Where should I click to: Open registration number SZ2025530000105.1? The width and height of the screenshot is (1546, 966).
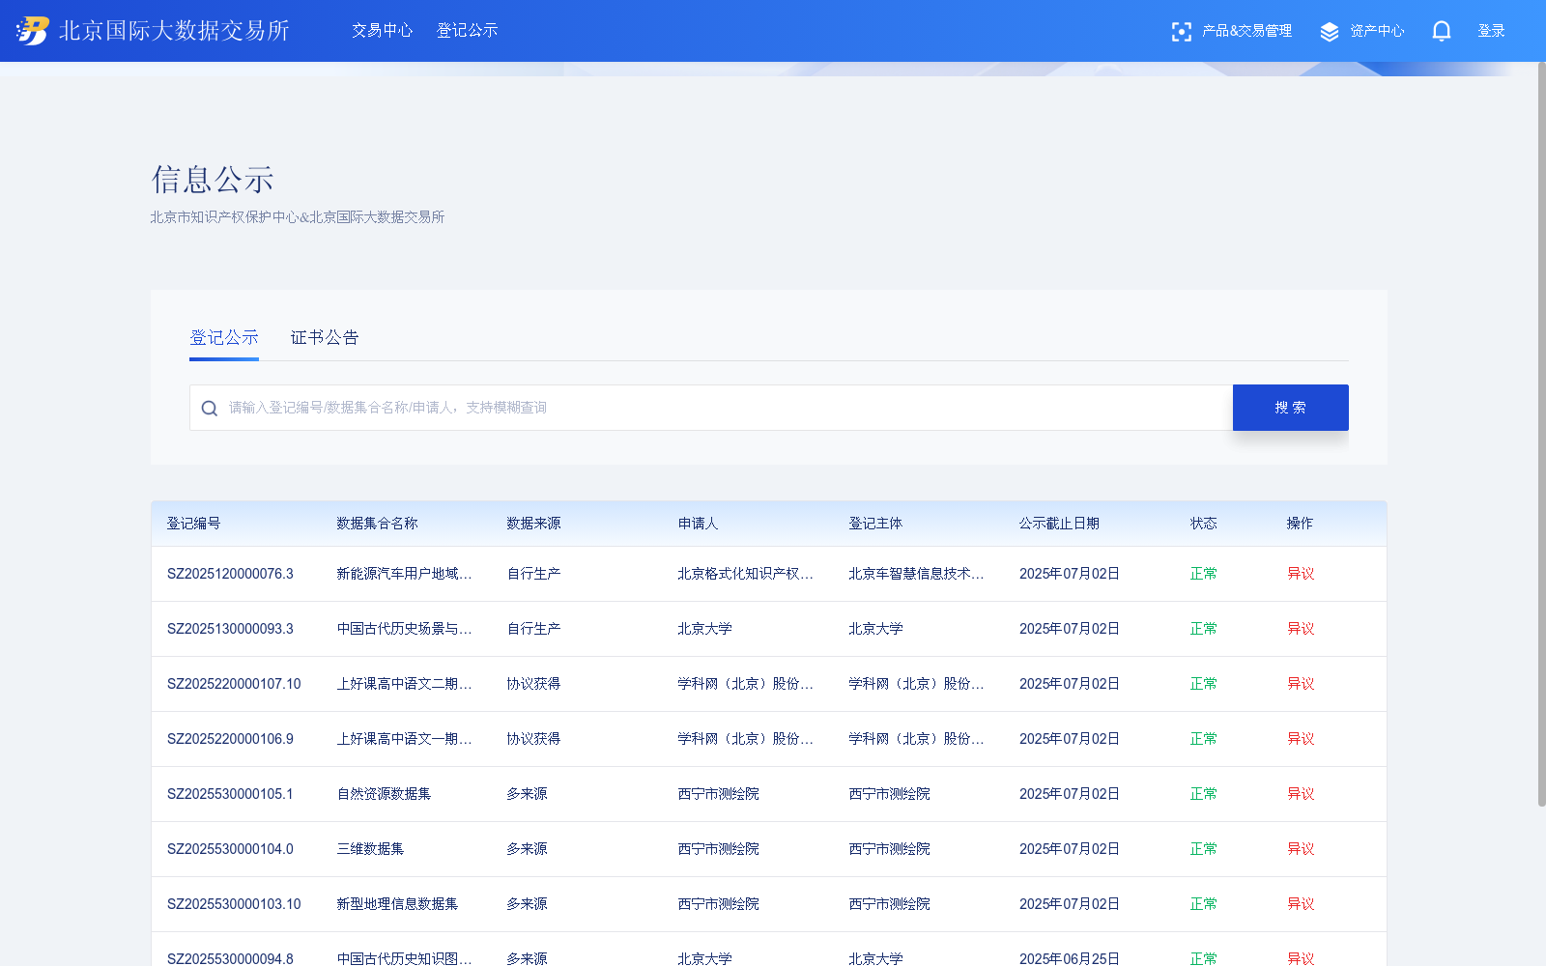point(230,794)
